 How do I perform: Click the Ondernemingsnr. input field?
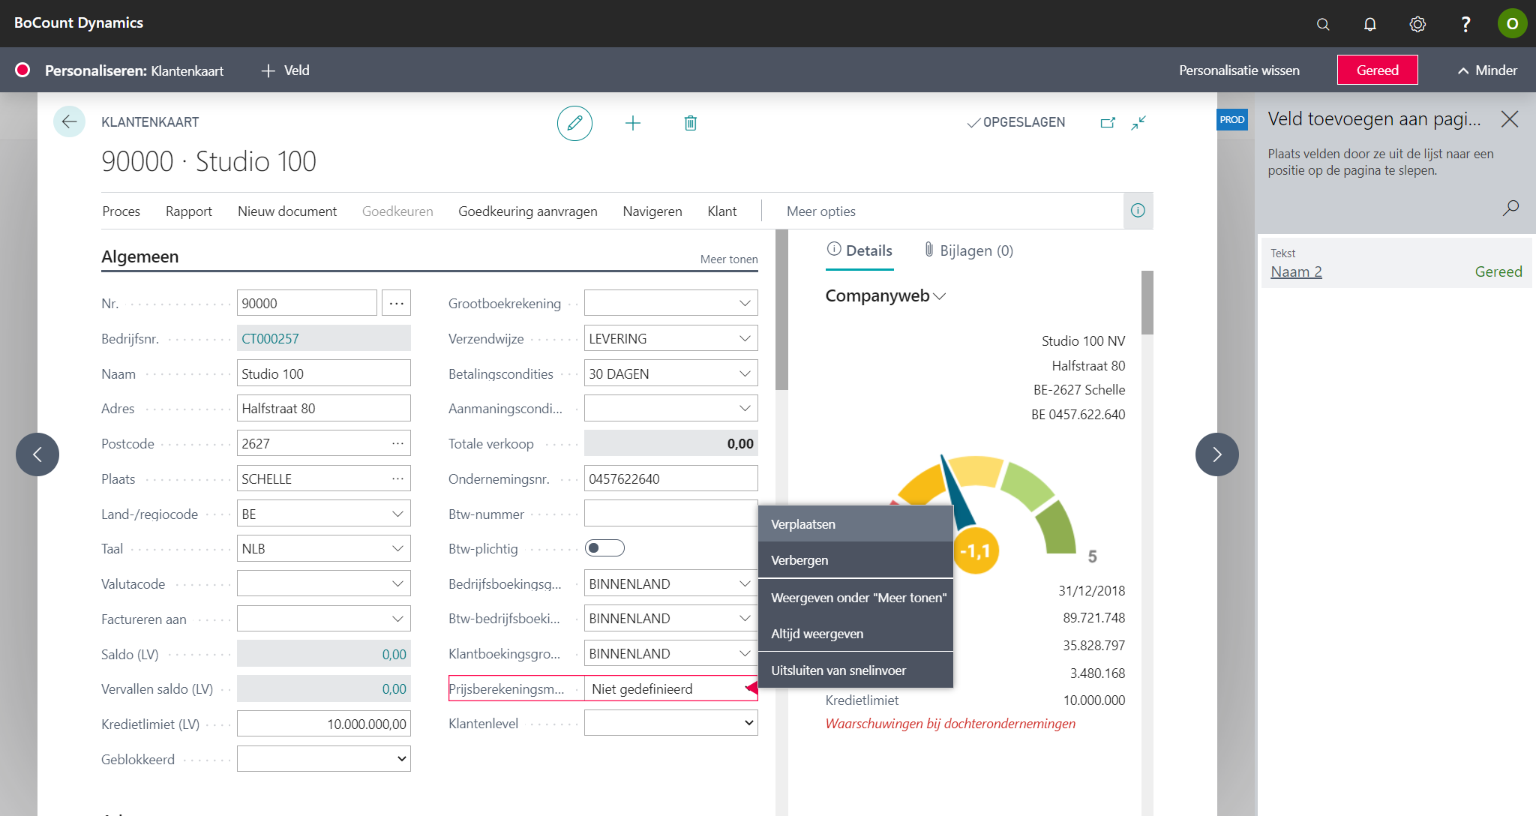click(x=670, y=478)
